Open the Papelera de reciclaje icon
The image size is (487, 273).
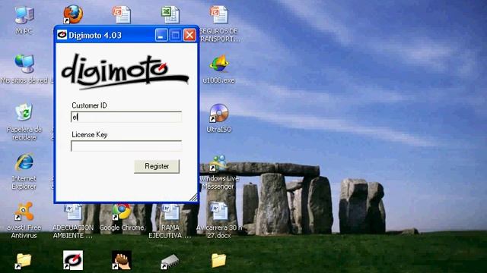(x=24, y=112)
